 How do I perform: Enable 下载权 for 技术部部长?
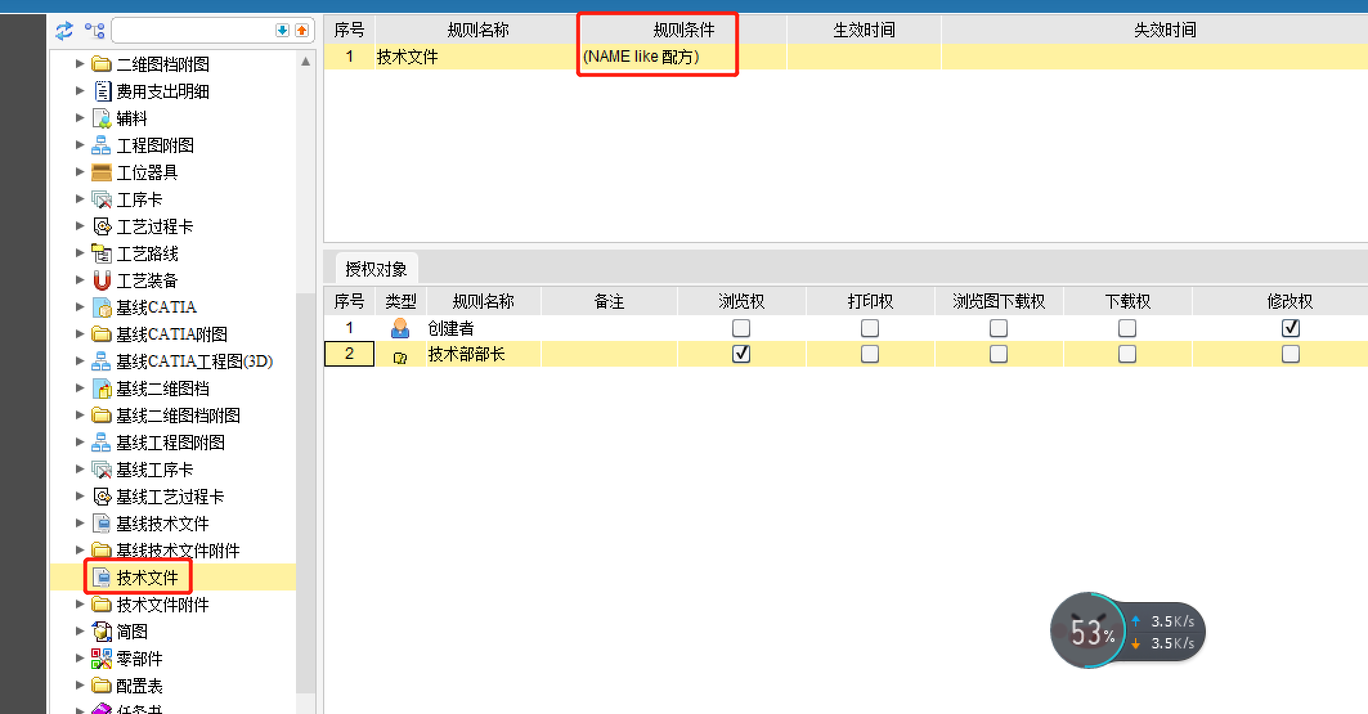[1127, 354]
